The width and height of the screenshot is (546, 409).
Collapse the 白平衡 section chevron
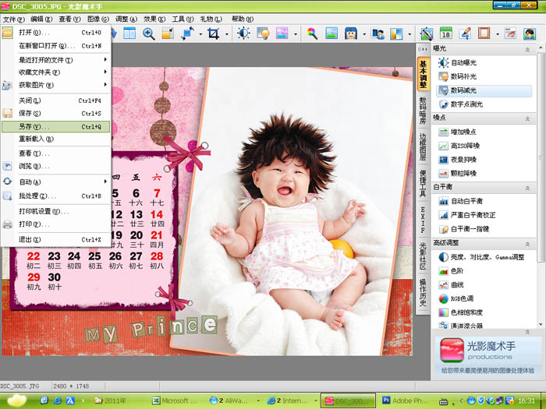tap(527, 189)
